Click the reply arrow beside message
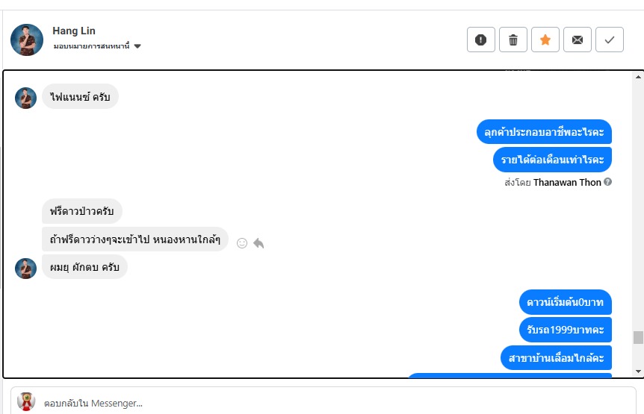Screen dimensions: 644x414 click(x=258, y=242)
